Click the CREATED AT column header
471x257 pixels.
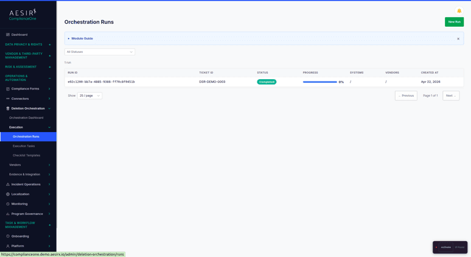pyautogui.click(x=430, y=72)
